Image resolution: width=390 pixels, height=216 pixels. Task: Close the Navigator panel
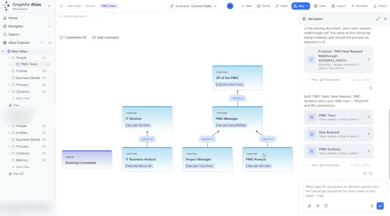tap(385, 19)
